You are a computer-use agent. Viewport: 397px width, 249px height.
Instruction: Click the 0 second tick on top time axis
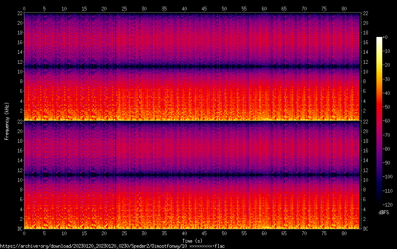tap(24, 8)
